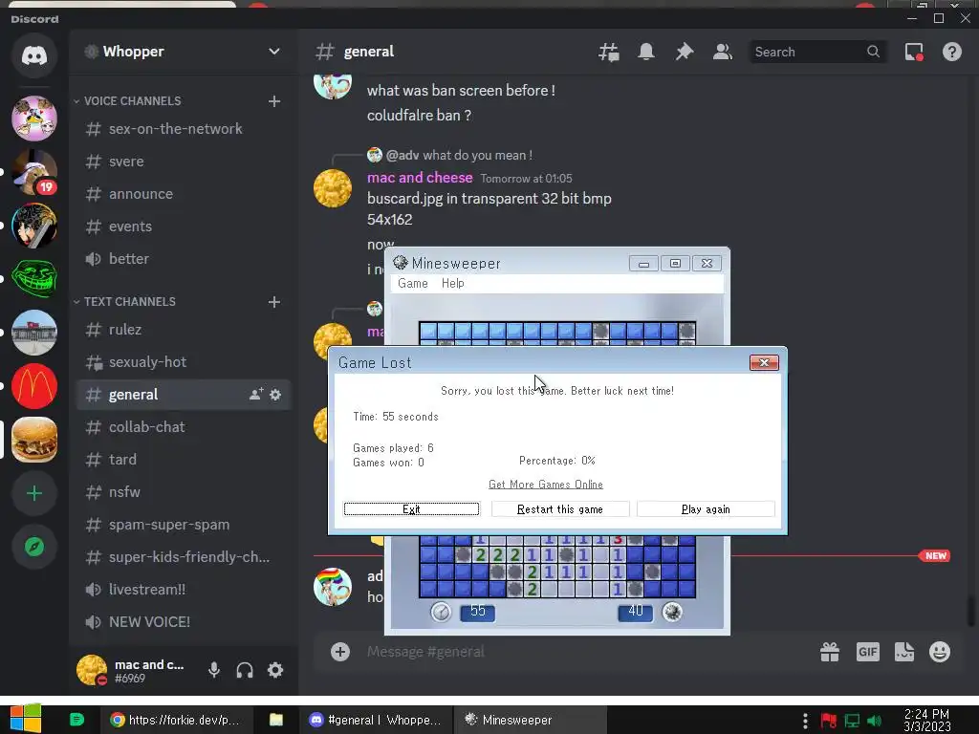
Task: Open the rulez channel
Action: pos(183,330)
